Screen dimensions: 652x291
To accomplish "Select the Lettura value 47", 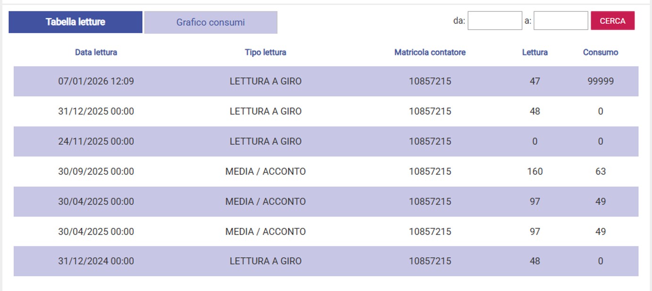I will pyautogui.click(x=535, y=81).
